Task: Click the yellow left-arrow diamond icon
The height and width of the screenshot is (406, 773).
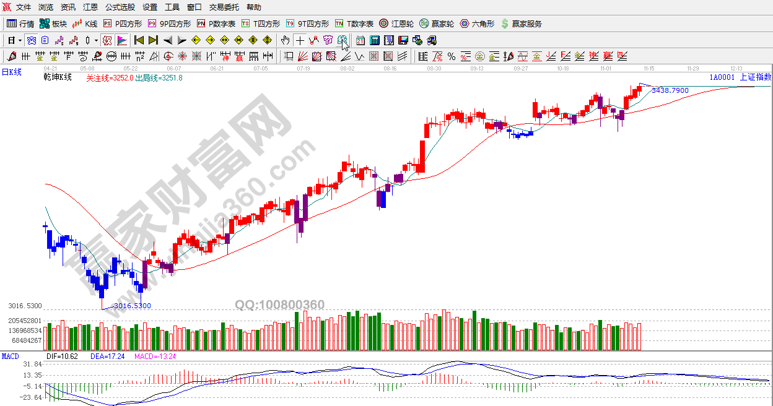Action: point(196,40)
